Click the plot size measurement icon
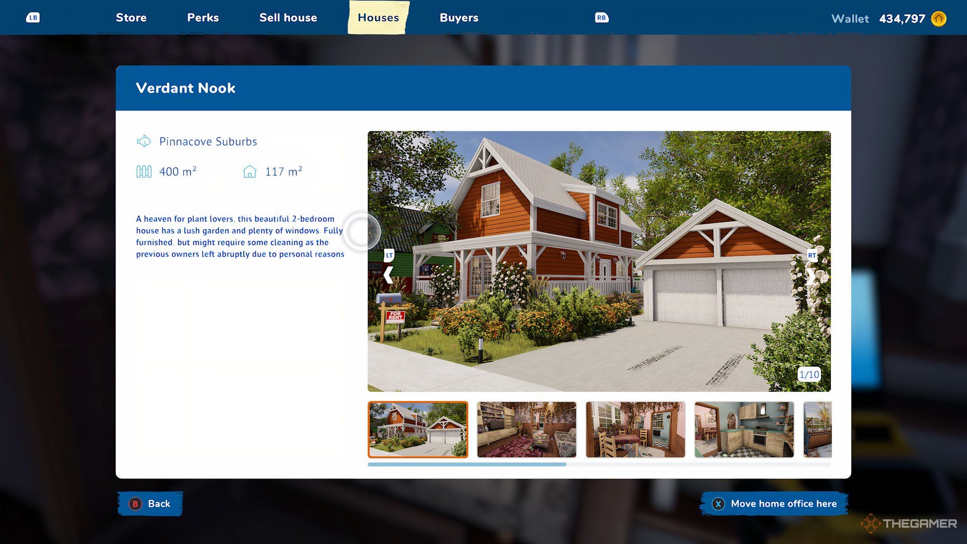The height and width of the screenshot is (544, 967). pyautogui.click(x=145, y=171)
